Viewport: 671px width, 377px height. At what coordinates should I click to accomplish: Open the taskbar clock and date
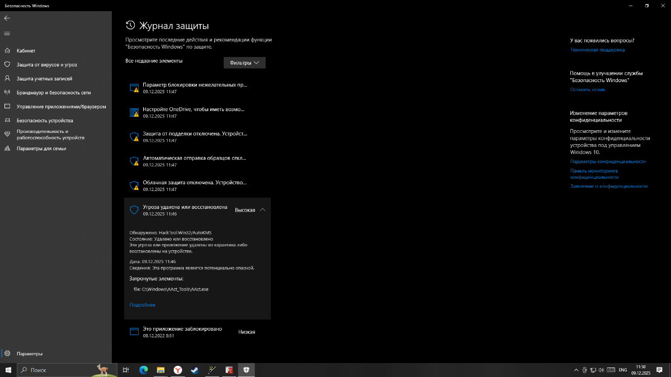[x=641, y=370]
